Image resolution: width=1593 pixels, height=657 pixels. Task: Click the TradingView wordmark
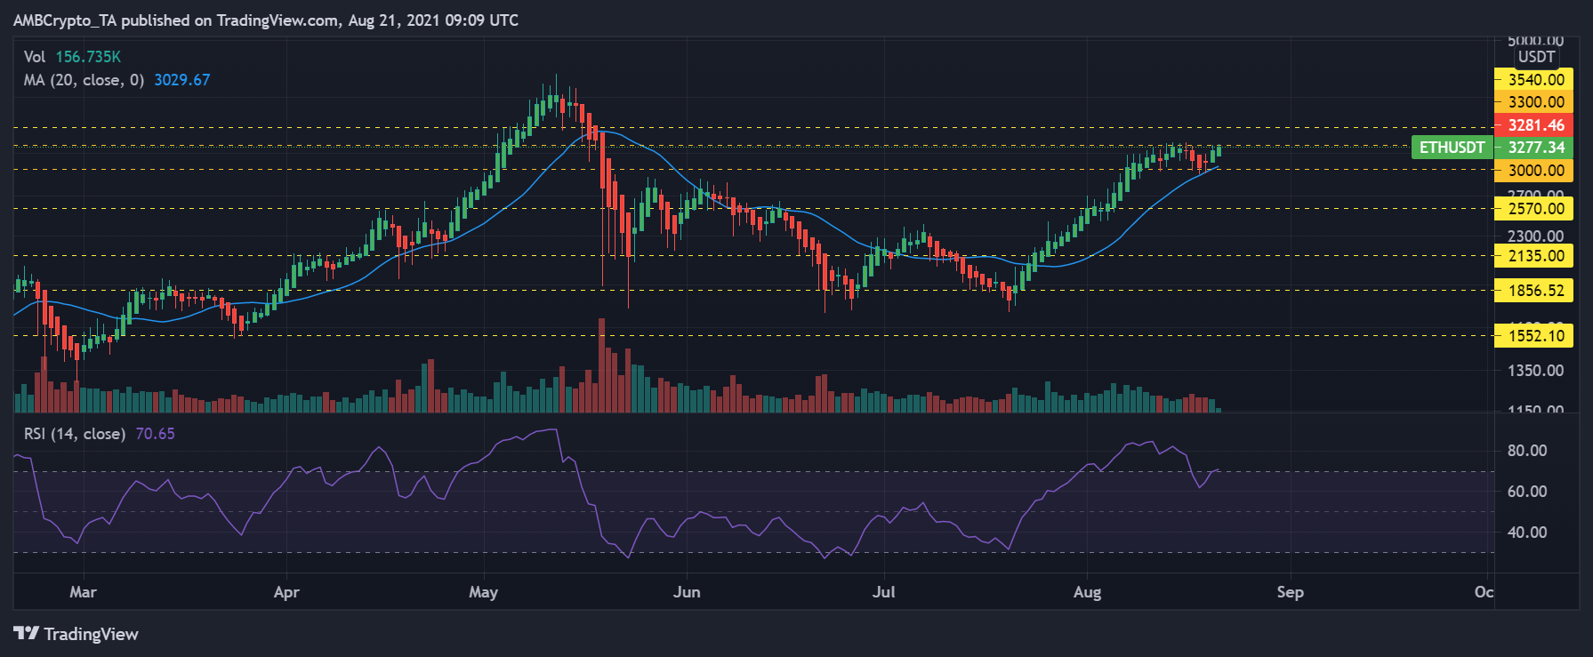click(x=91, y=634)
